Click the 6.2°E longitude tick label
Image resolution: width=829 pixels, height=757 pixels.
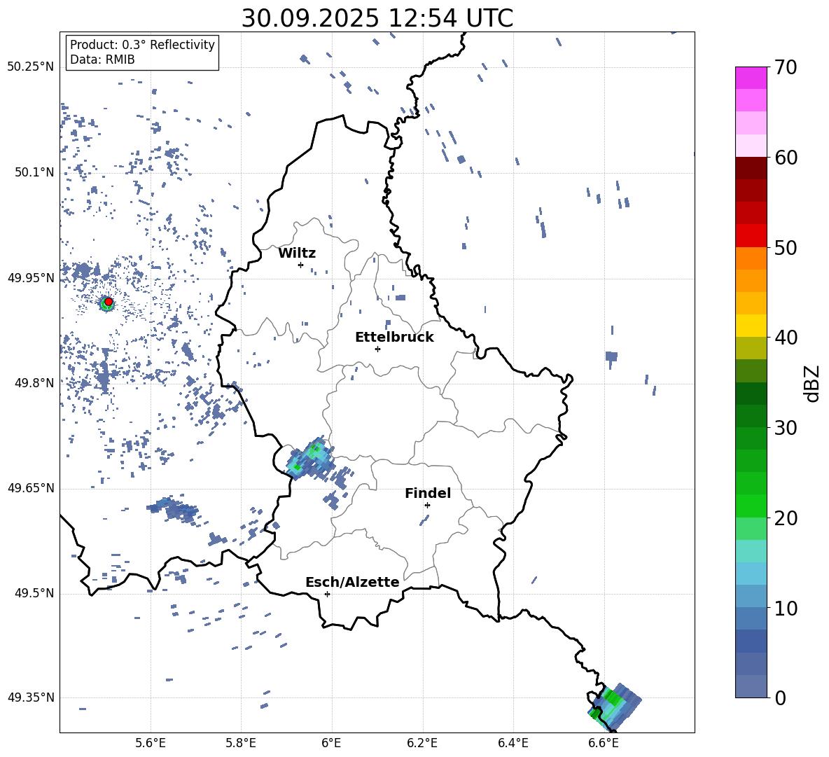pos(422,743)
